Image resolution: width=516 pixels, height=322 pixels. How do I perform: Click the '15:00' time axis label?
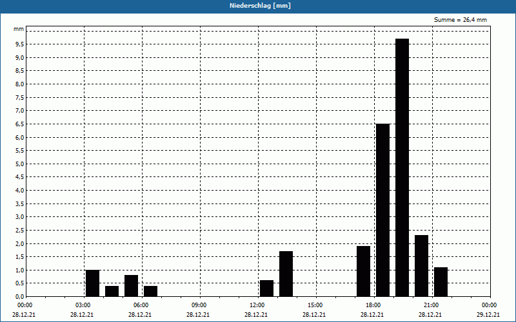pos(315,305)
